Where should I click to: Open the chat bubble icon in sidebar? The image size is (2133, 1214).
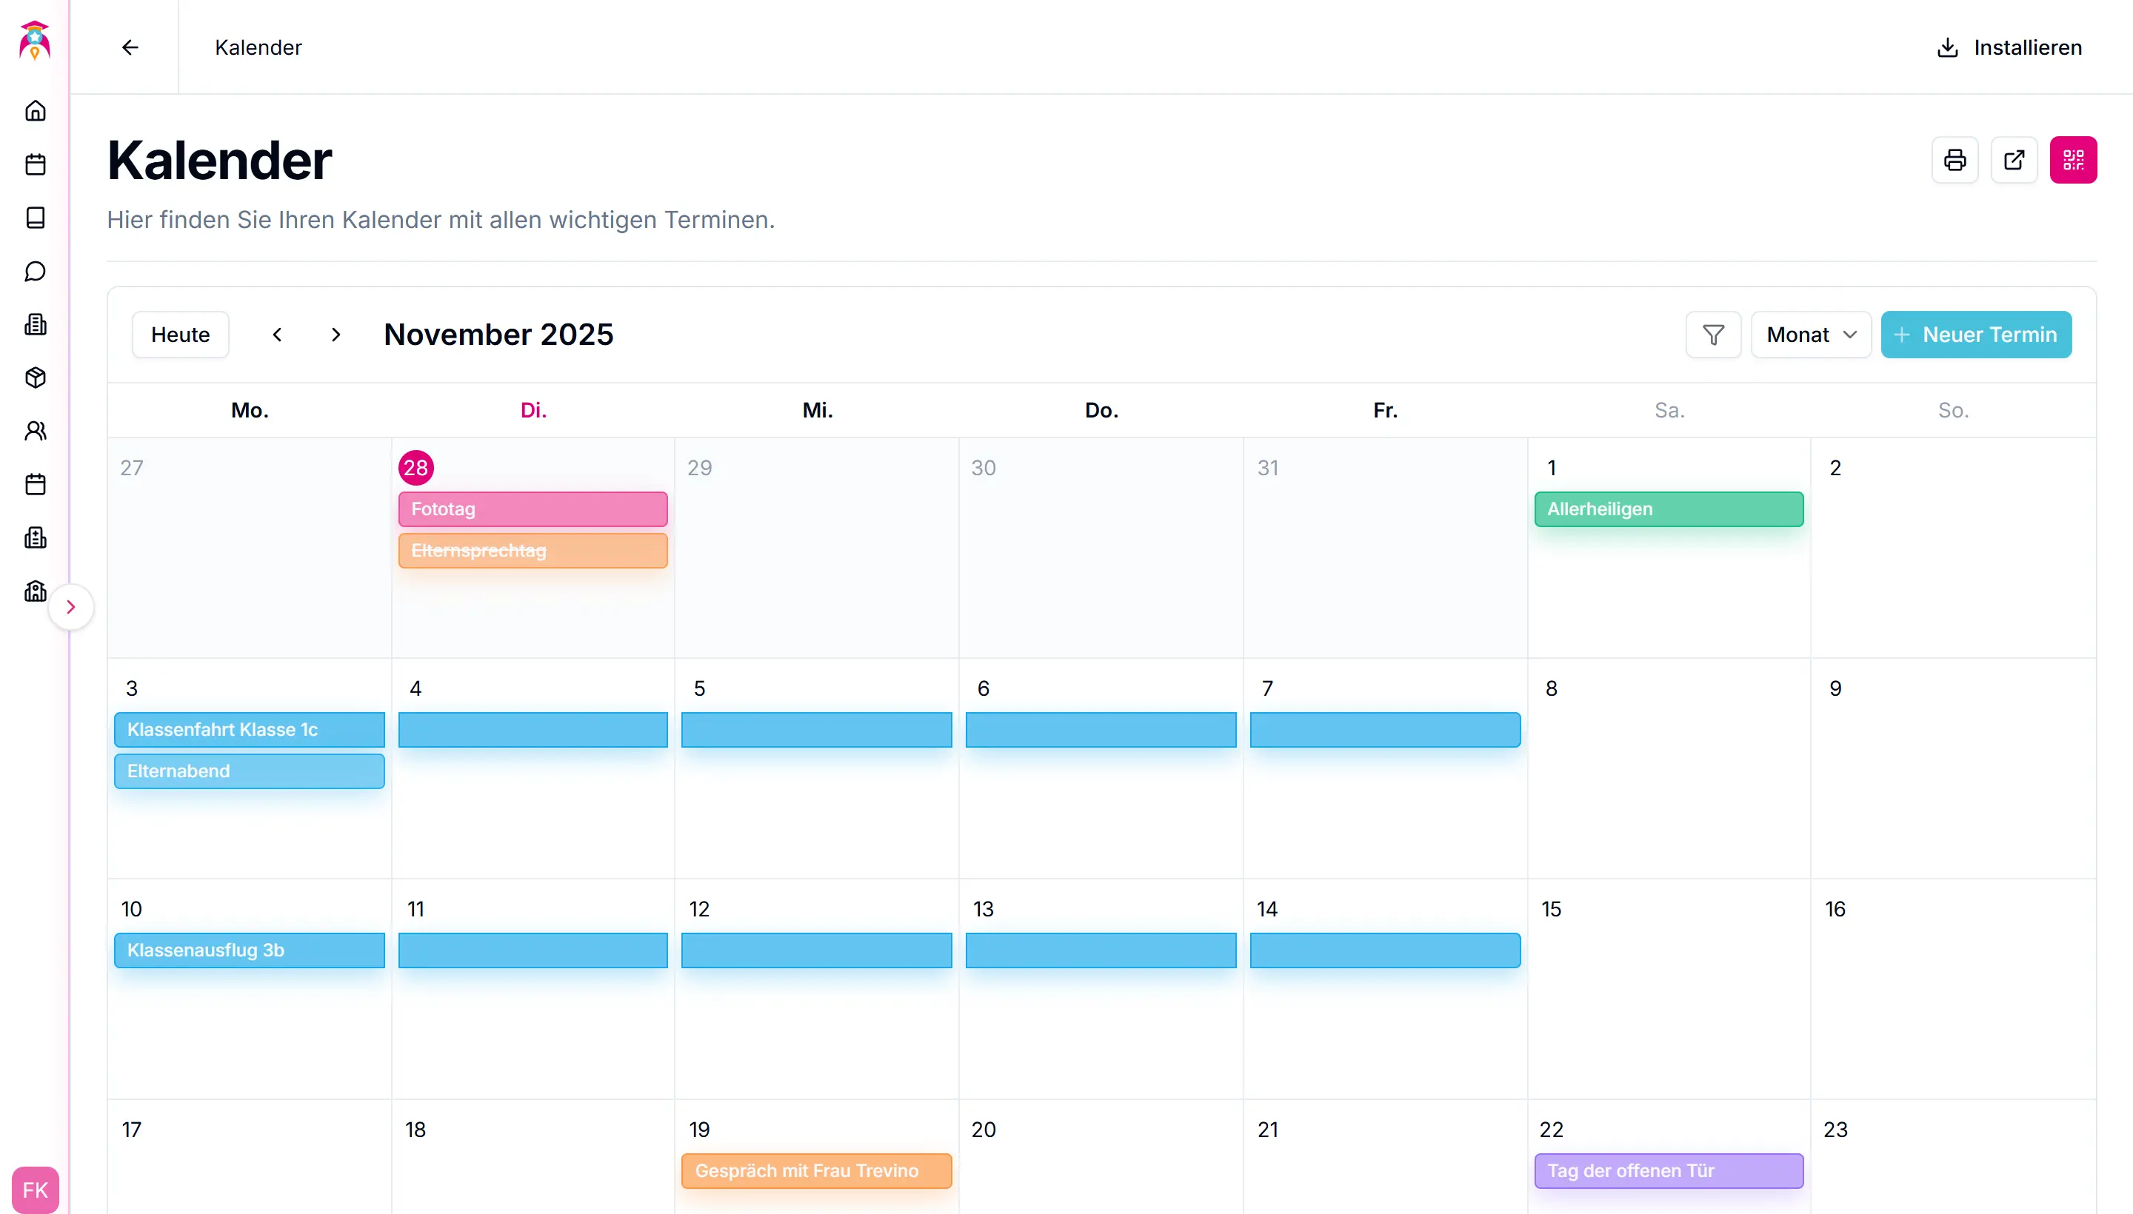click(35, 271)
